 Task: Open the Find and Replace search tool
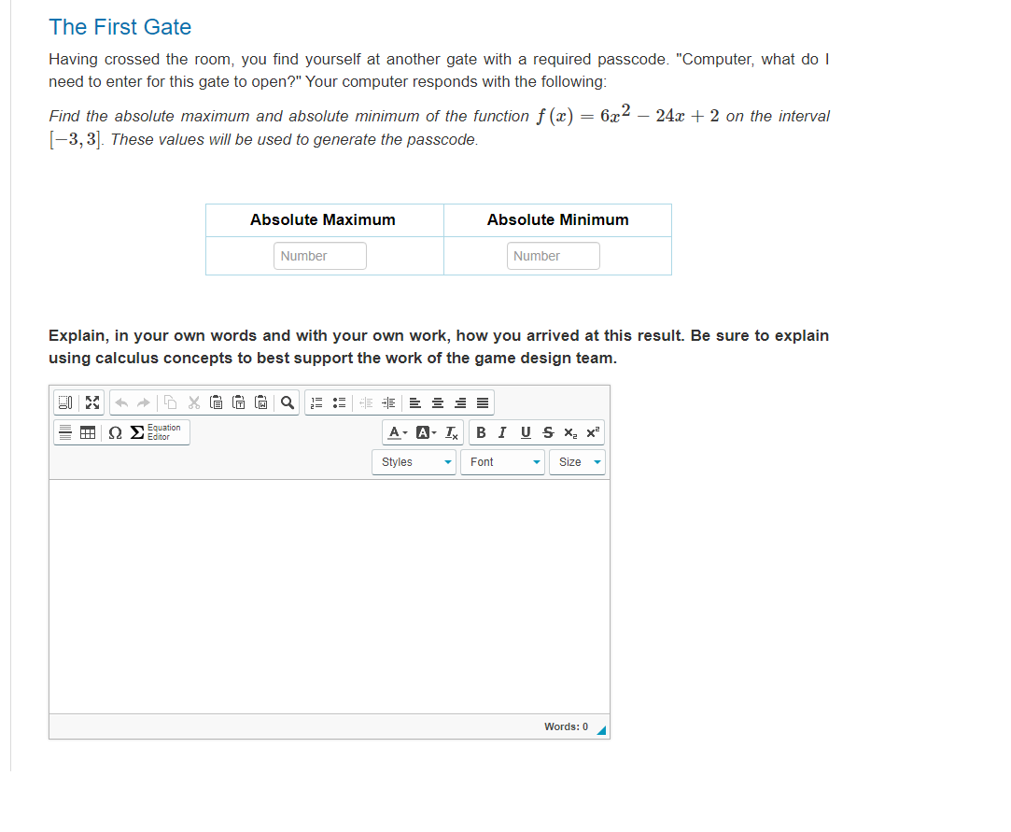(287, 402)
